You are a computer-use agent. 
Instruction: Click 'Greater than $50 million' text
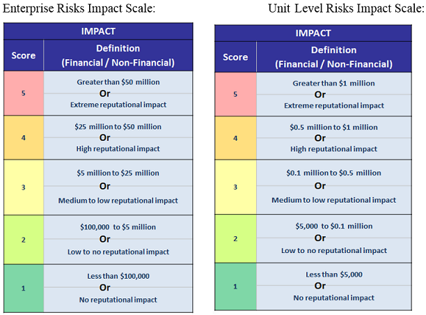pos(118,82)
